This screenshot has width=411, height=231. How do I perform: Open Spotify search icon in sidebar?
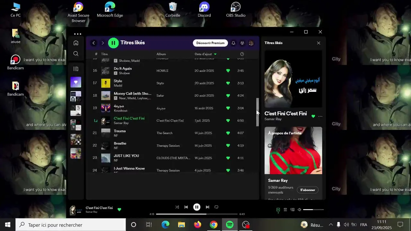click(76, 54)
